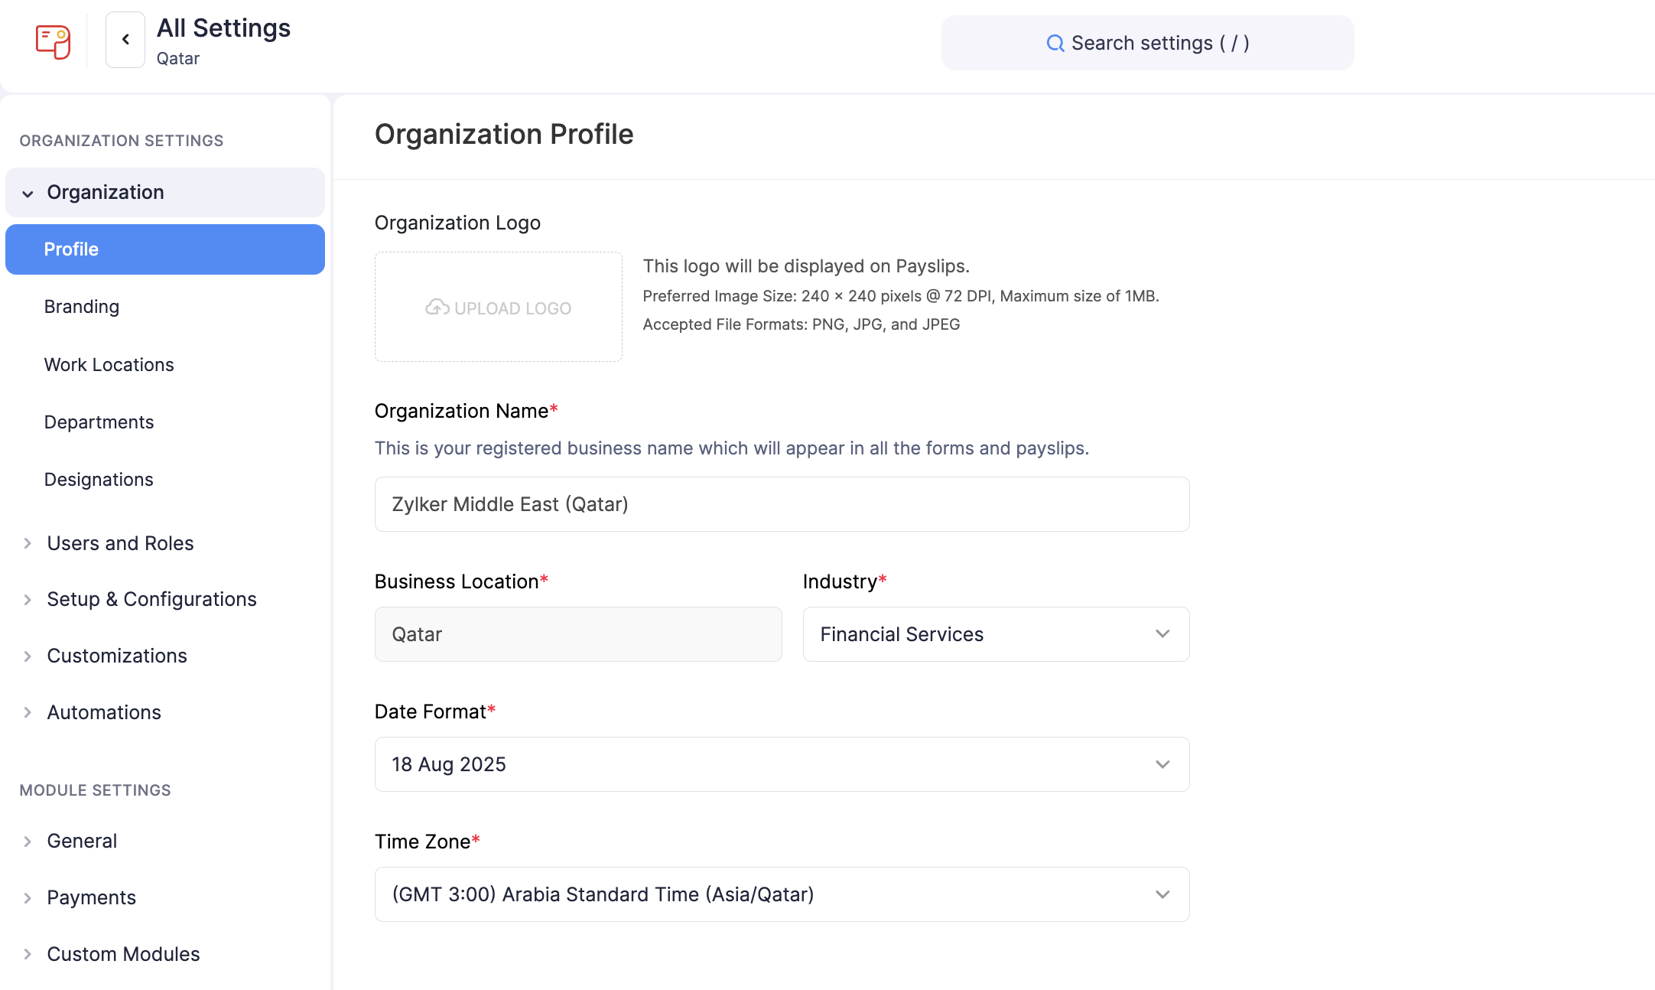The image size is (1655, 990).
Task: Select the Departments sidebar item
Action: point(99,422)
